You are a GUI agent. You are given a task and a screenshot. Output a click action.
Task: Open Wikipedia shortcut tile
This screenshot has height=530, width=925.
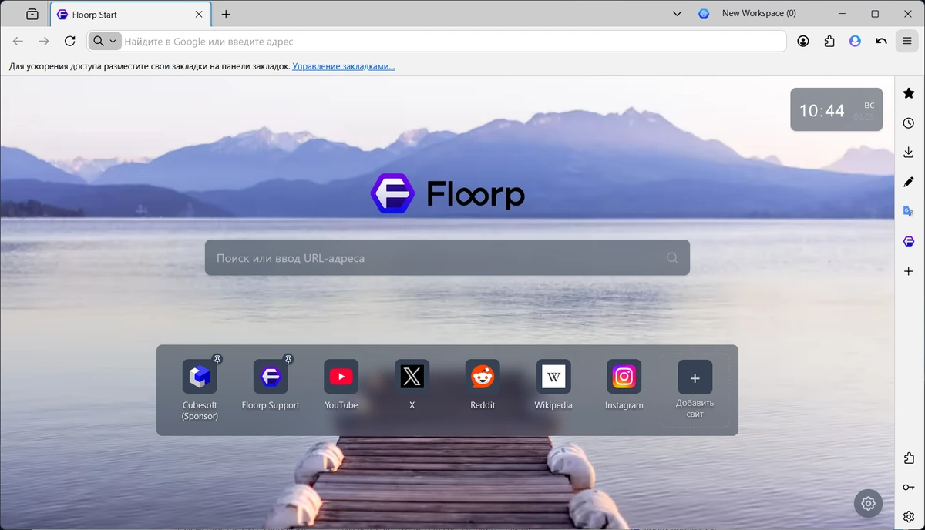553,385
